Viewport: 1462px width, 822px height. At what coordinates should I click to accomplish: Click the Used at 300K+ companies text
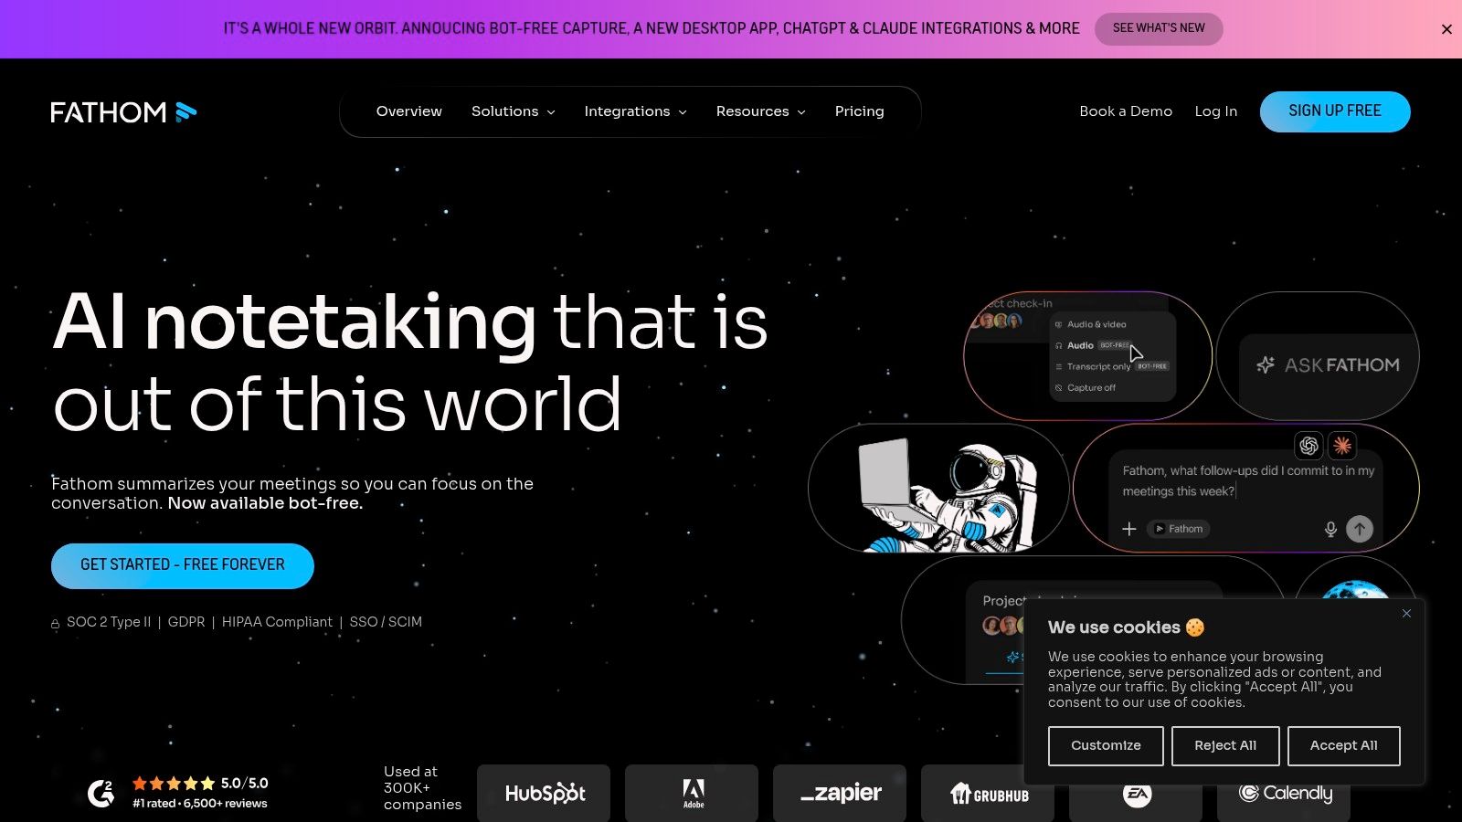422,787
